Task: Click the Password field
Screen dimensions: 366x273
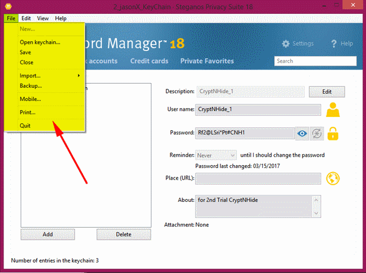Action: click(x=244, y=133)
